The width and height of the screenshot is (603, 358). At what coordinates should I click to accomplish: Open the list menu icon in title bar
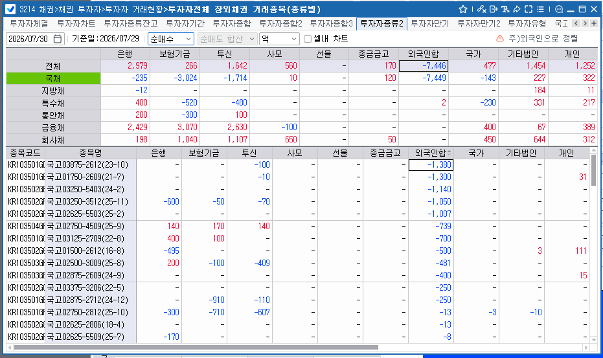(540, 9)
